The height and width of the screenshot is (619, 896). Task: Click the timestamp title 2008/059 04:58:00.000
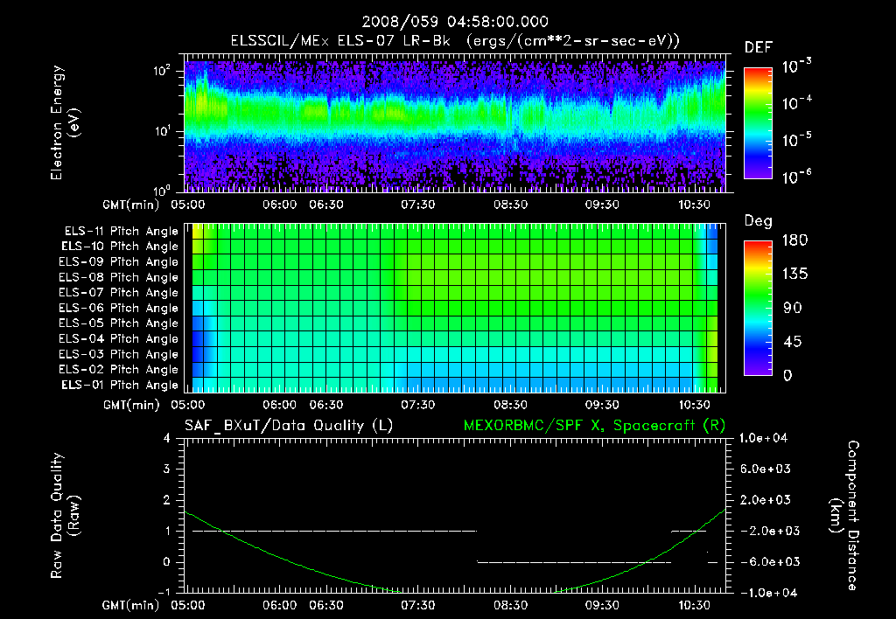(x=455, y=22)
